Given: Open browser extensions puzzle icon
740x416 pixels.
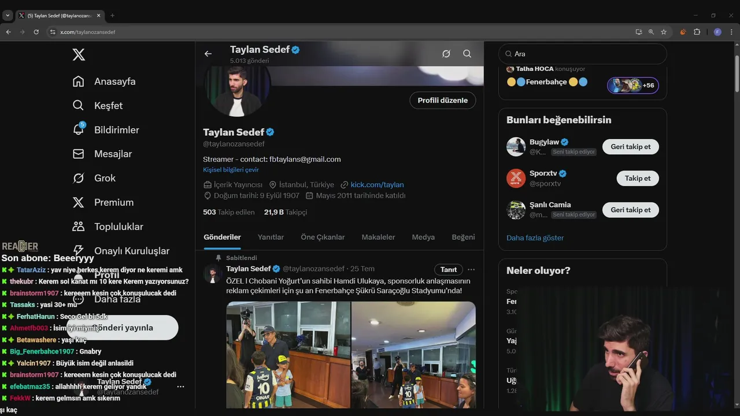Looking at the screenshot, I should [697, 32].
